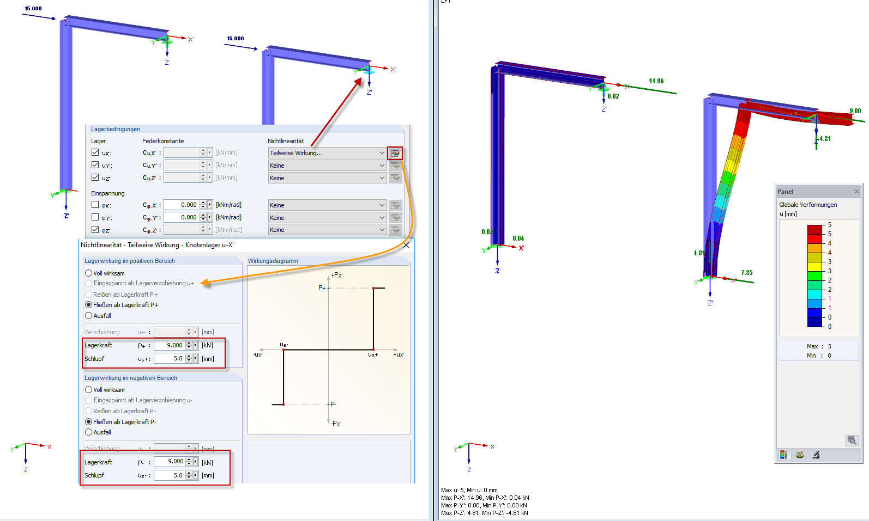Close the Nichtlinearität Teilweise Wirkung dialog
The height and width of the screenshot is (521, 869).
(x=406, y=245)
